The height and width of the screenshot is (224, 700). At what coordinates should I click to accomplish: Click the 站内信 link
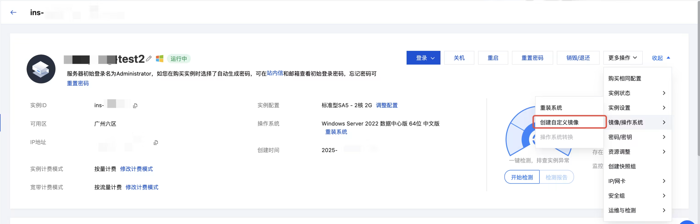[275, 73]
